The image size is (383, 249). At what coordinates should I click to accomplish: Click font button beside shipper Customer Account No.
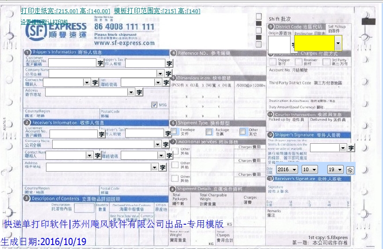coord(100,63)
